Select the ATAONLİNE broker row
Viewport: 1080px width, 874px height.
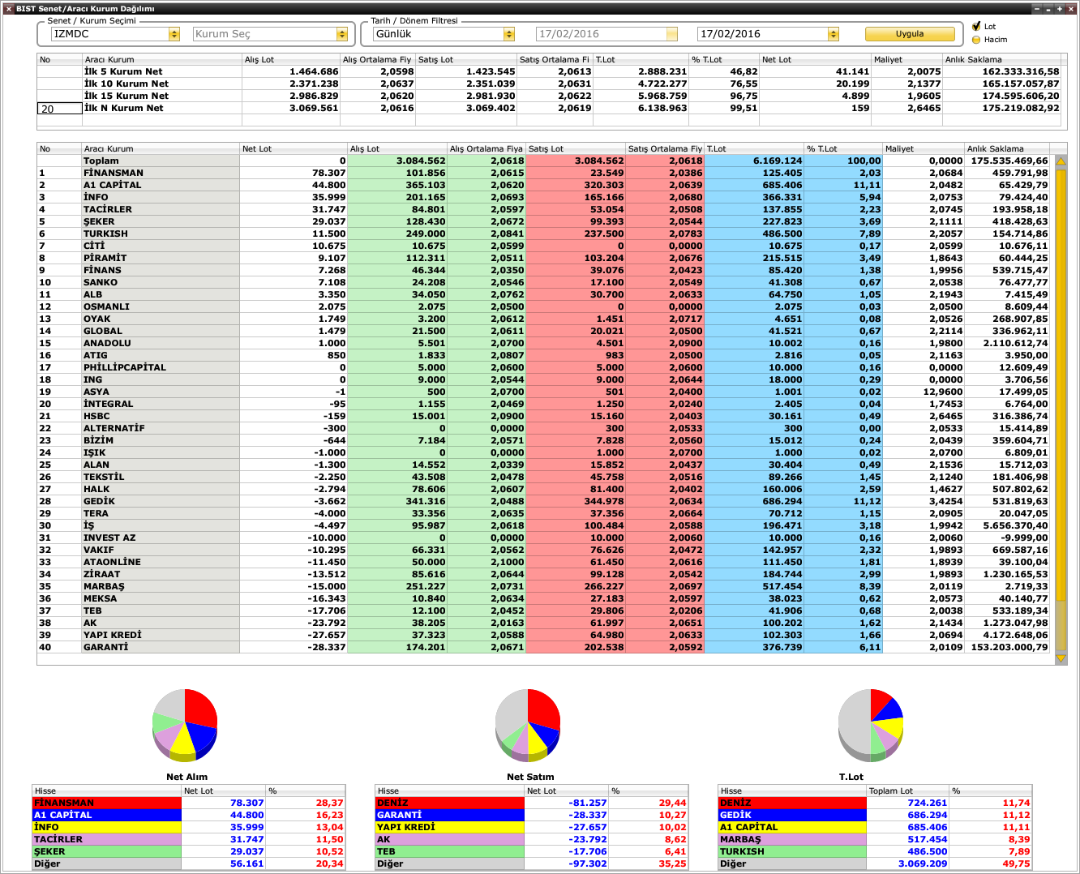pos(543,562)
